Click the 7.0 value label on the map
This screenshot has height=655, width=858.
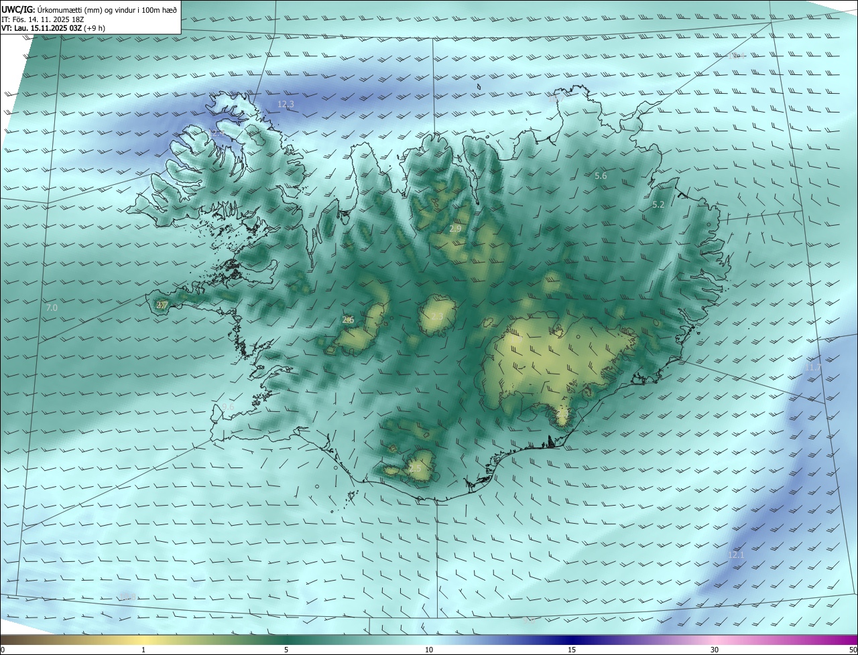pyautogui.click(x=52, y=307)
